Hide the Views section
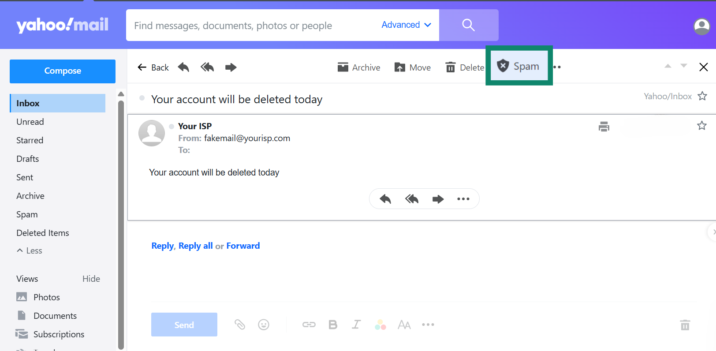This screenshot has height=351, width=716. coord(91,279)
